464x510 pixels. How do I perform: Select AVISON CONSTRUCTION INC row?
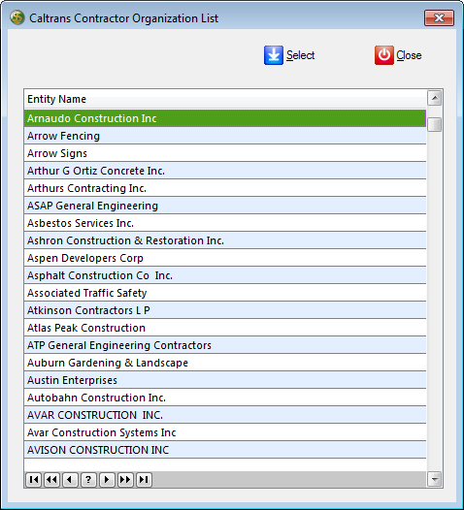(x=224, y=450)
